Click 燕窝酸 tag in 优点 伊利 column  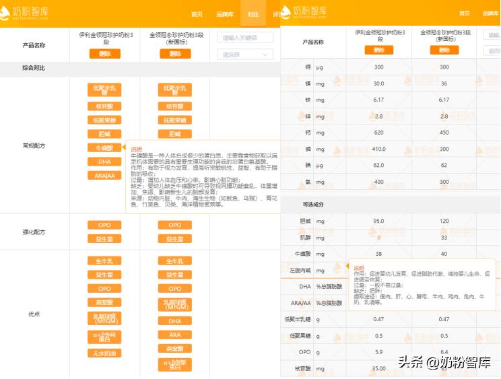point(104,302)
